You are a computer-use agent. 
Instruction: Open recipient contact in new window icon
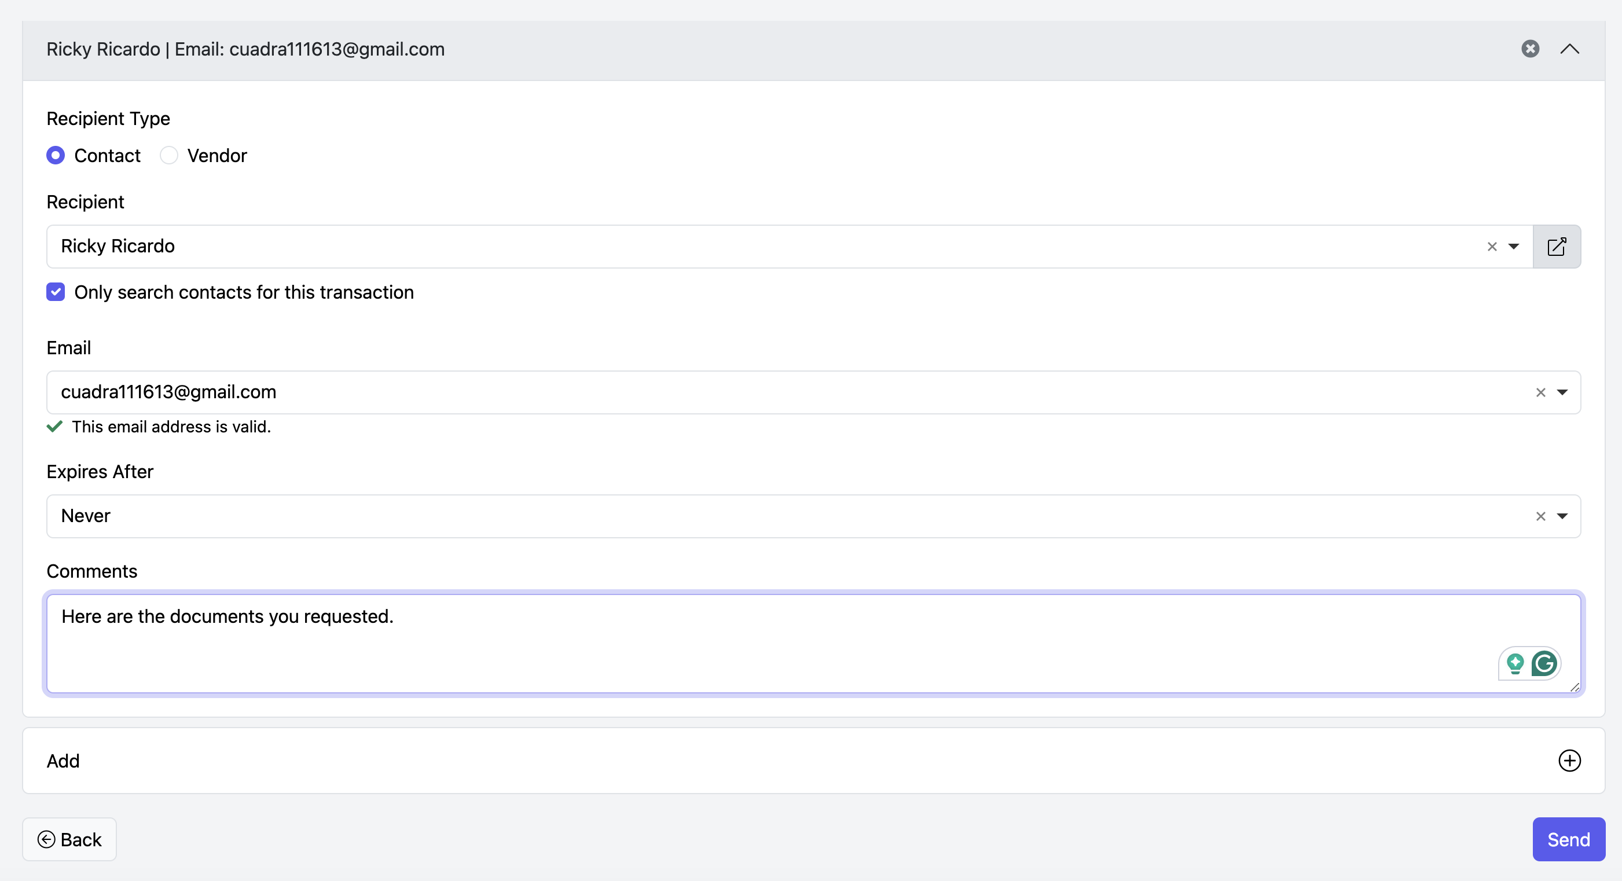(1556, 246)
